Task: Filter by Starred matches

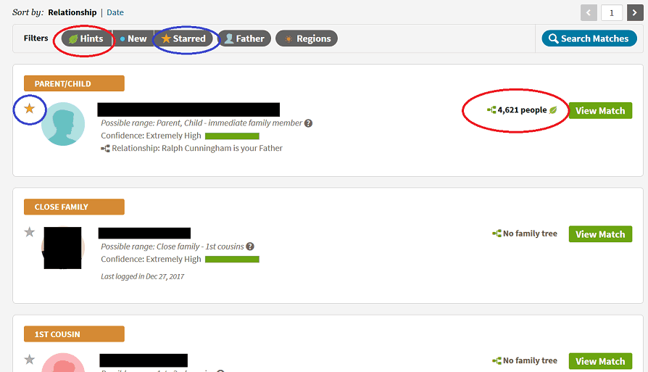Action: point(184,38)
